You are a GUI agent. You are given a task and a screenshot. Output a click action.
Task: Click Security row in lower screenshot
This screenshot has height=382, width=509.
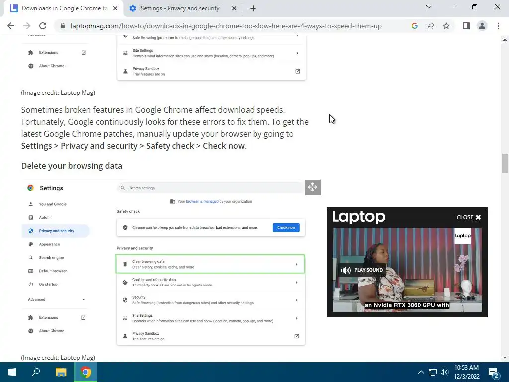point(210,300)
